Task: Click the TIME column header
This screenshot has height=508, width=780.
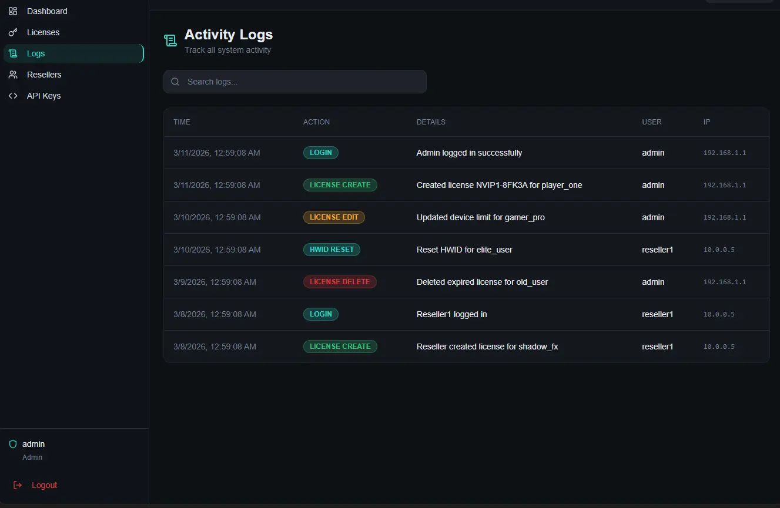Action: tap(182, 122)
